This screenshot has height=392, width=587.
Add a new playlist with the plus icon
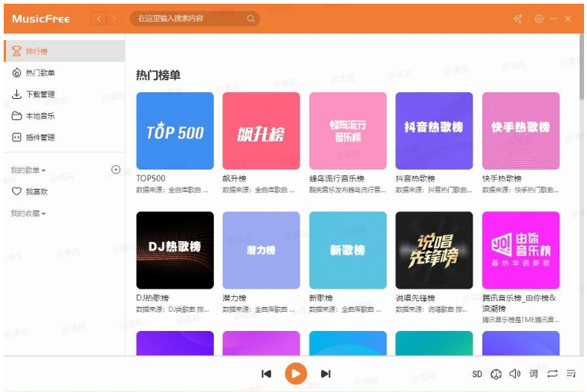point(116,170)
